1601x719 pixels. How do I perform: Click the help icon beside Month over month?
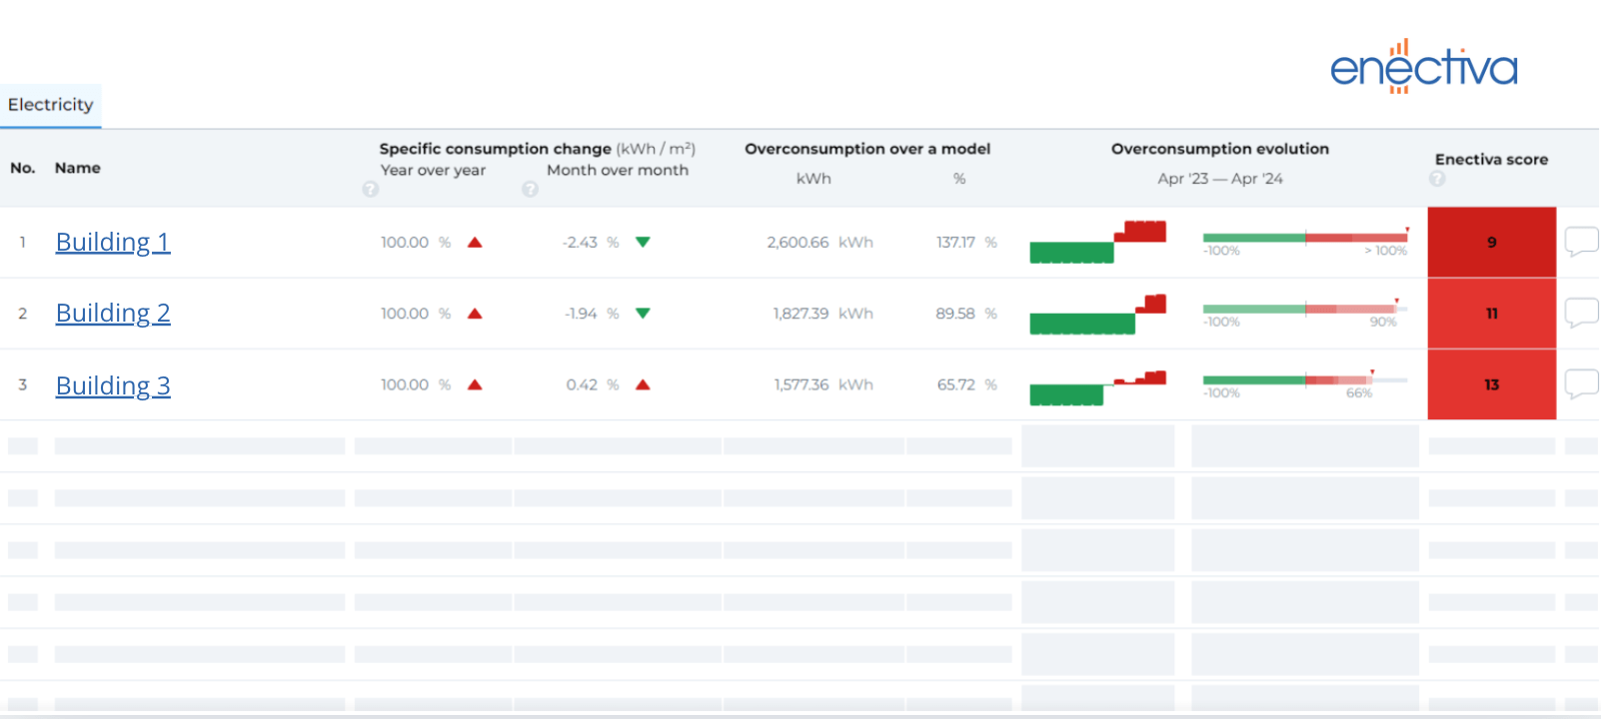click(530, 190)
